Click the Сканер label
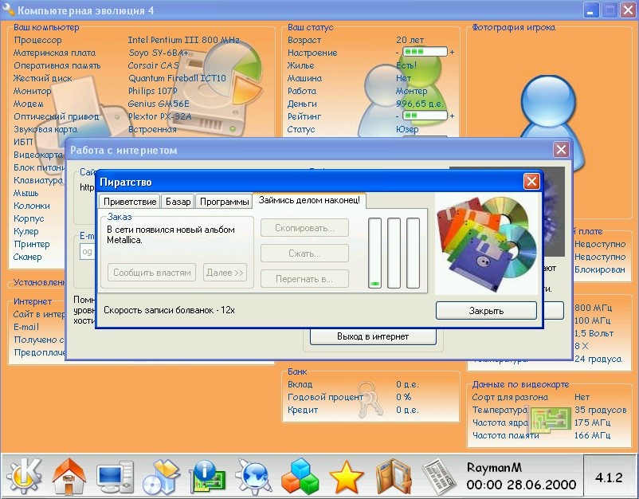The height and width of the screenshot is (499, 639). click(28, 257)
